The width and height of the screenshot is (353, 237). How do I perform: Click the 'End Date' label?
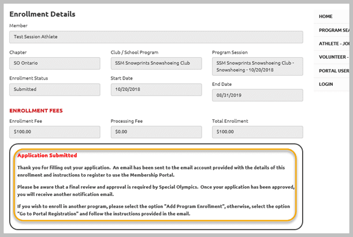222,84
